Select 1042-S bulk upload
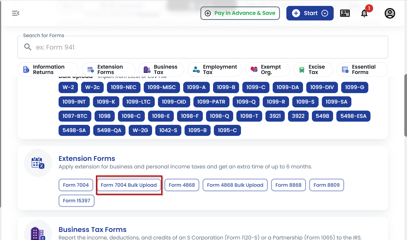 click(168, 130)
